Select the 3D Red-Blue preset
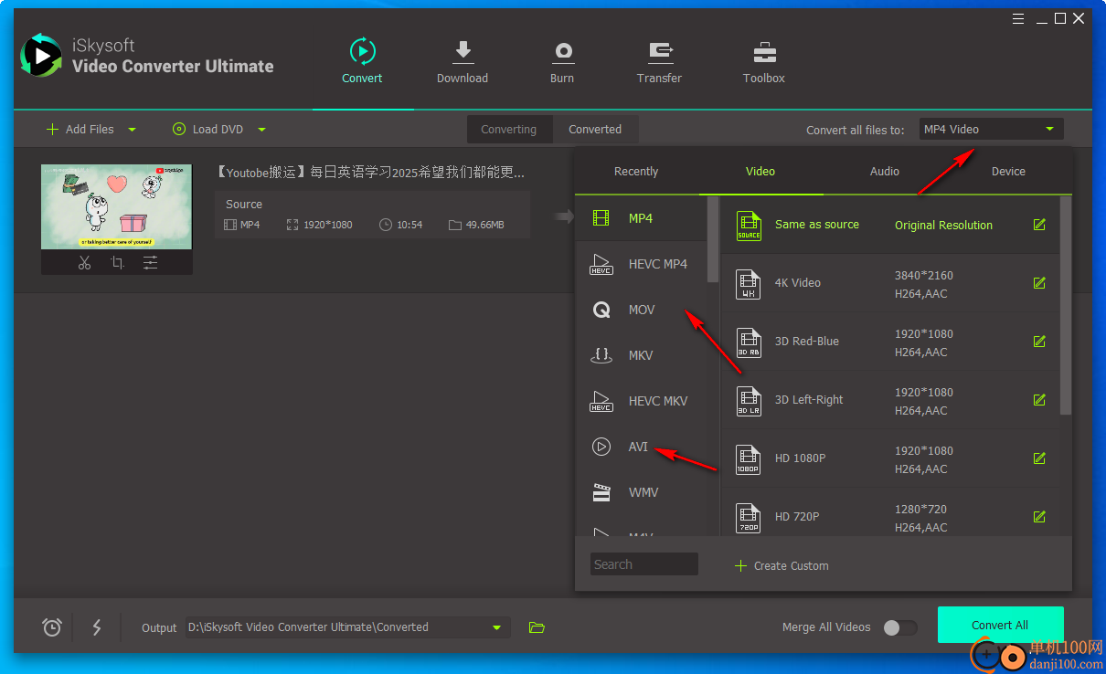This screenshot has height=674, width=1106. pos(890,342)
